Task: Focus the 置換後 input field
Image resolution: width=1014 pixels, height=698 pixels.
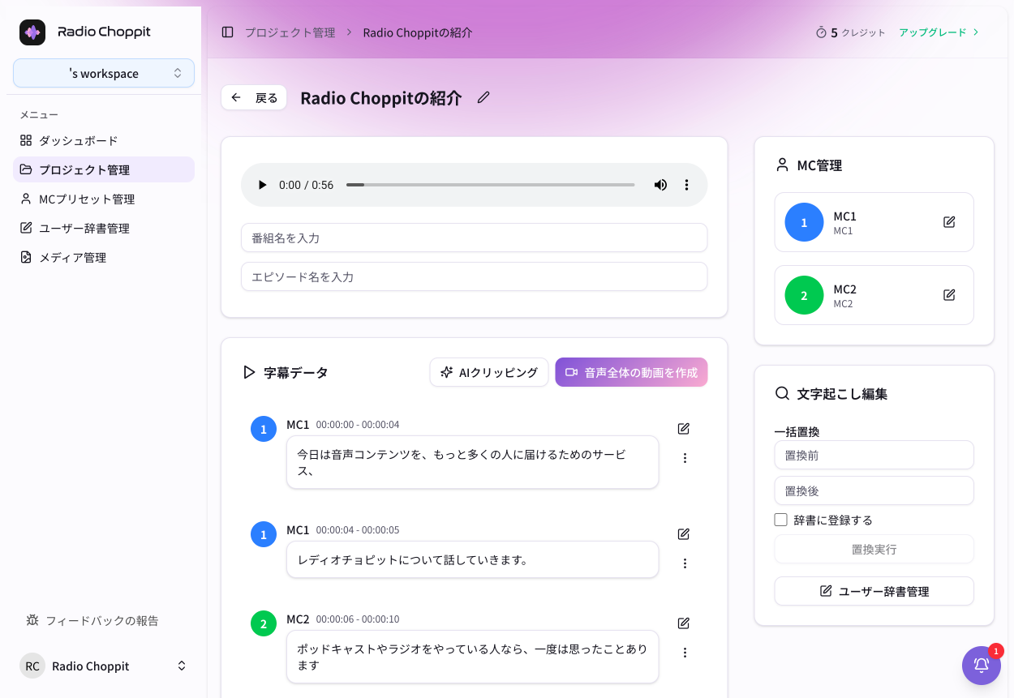Action: click(x=874, y=490)
